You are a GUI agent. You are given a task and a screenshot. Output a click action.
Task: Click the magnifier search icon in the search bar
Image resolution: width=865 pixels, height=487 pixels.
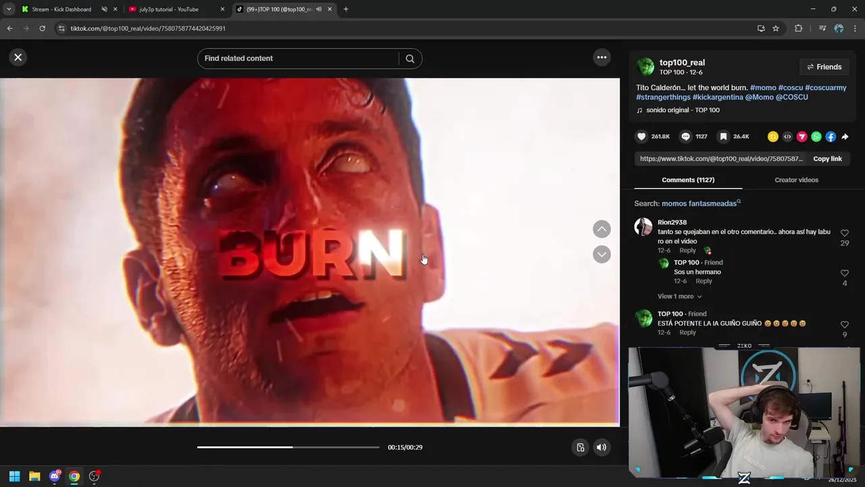tap(410, 59)
